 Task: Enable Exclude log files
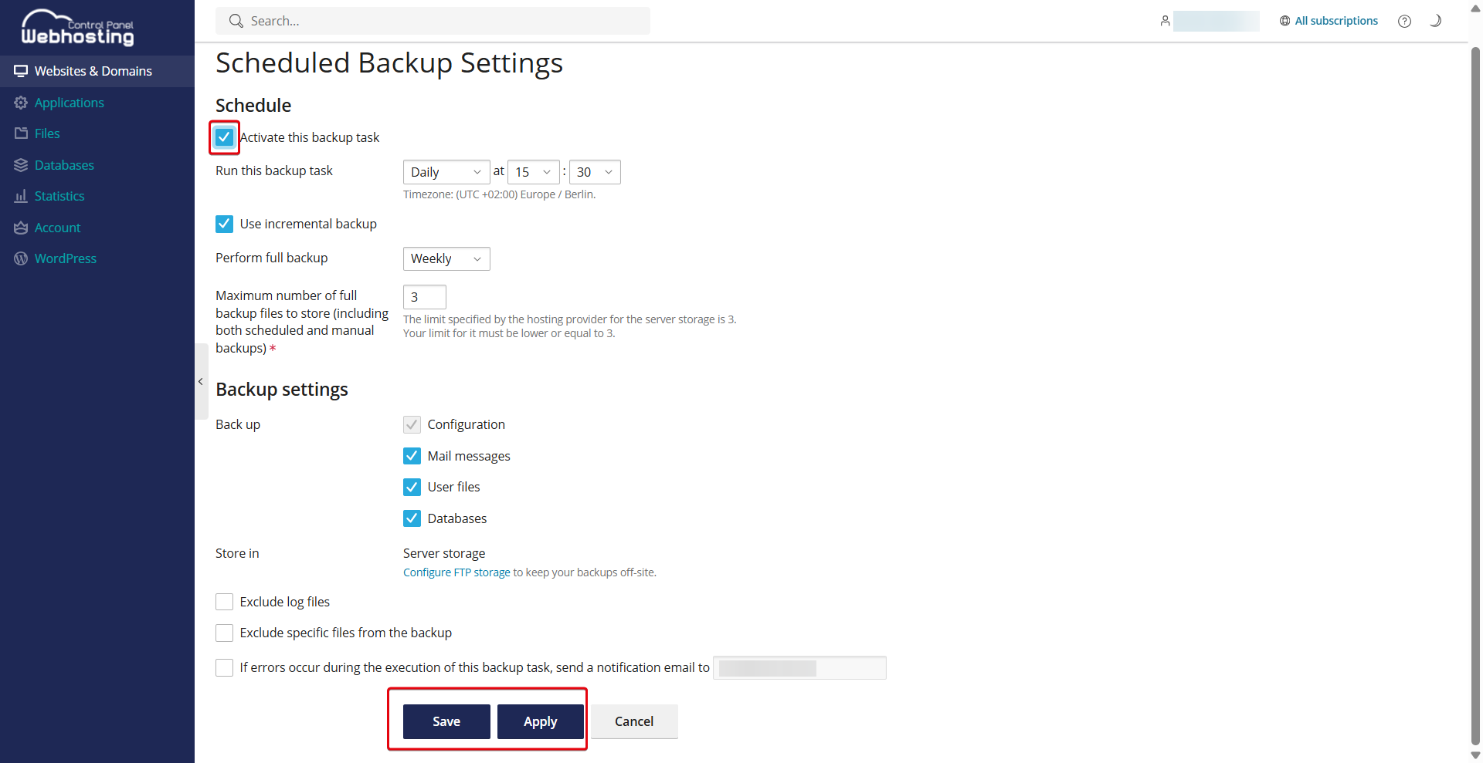tap(224, 601)
